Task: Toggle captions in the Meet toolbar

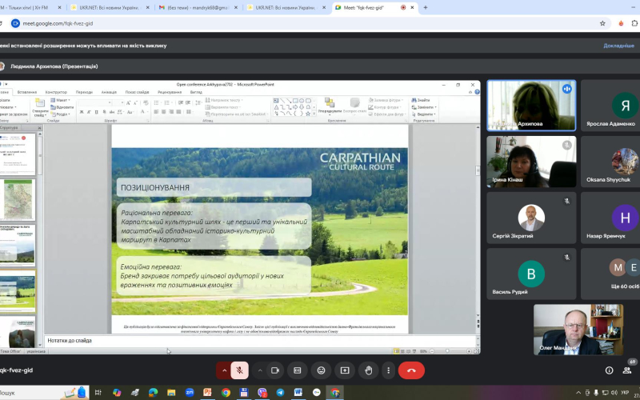Action: 297,370
